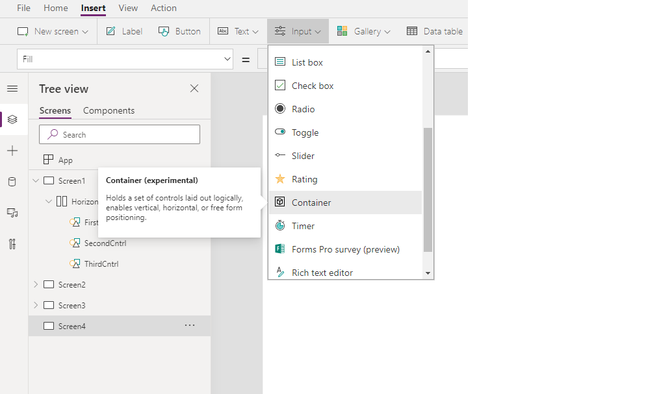This screenshot has height=394, width=659.
Task: Switch to the Components tab
Action: tap(109, 110)
